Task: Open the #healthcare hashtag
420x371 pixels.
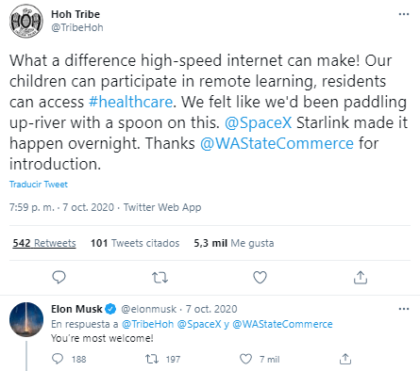Action: 130,102
